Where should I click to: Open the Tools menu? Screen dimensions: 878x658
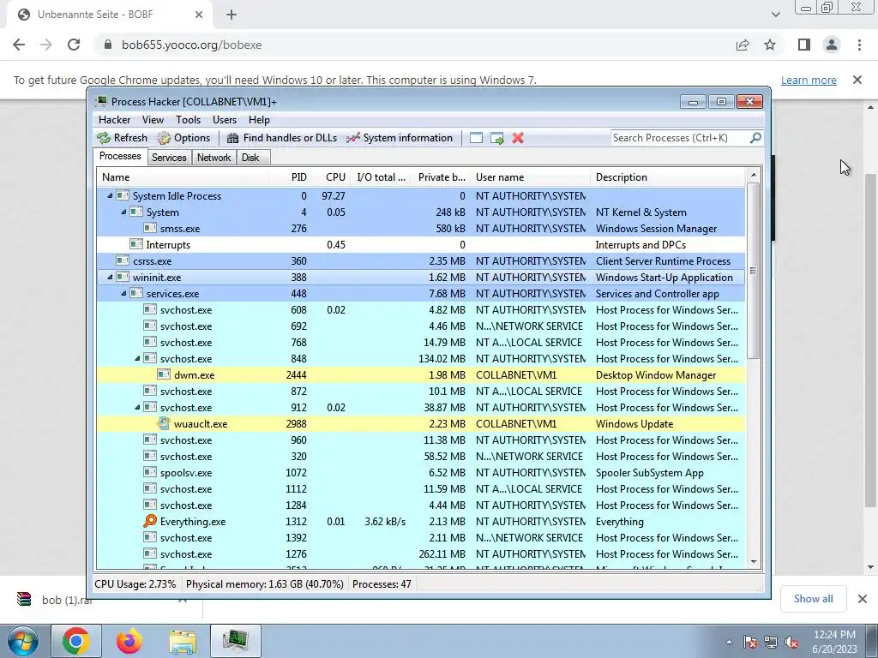tap(188, 120)
